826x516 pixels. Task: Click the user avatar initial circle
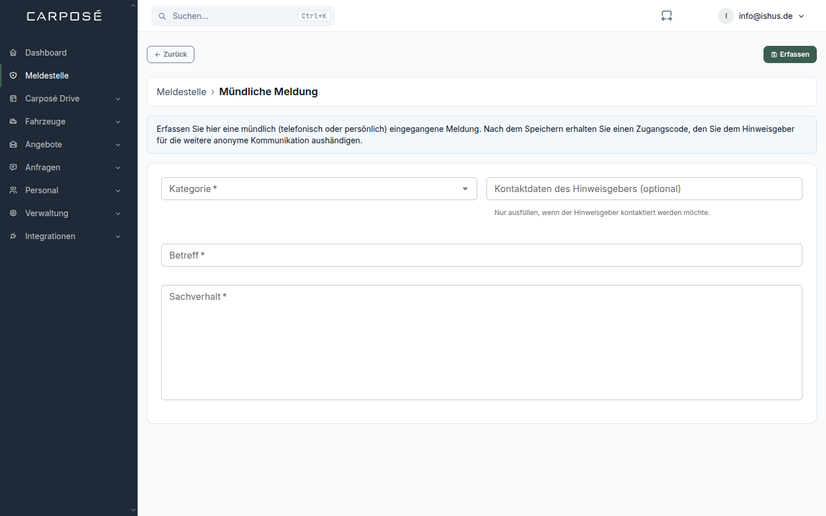726,16
